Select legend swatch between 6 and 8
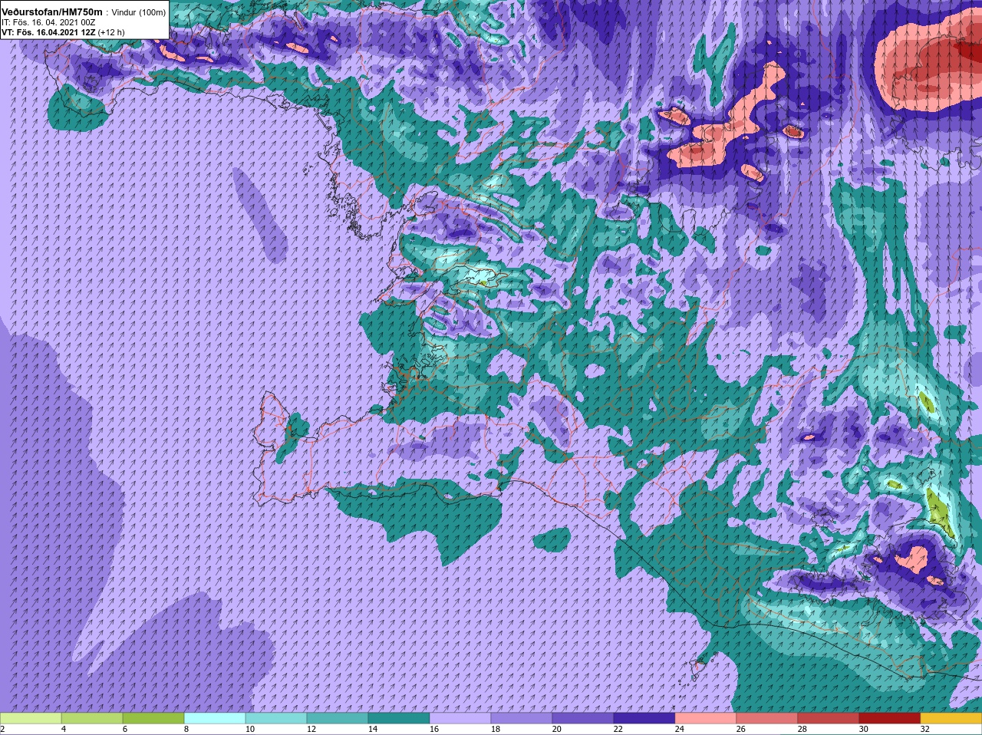 pyautogui.click(x=153, y=718)
